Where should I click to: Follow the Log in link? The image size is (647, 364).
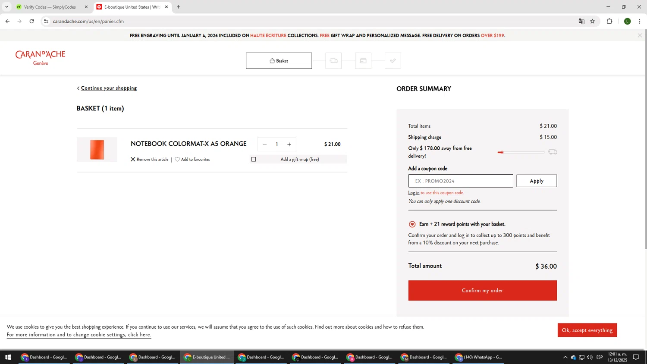click(x=414, y=193)
